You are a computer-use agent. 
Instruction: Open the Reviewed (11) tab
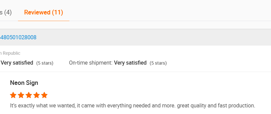pos(44,12)
